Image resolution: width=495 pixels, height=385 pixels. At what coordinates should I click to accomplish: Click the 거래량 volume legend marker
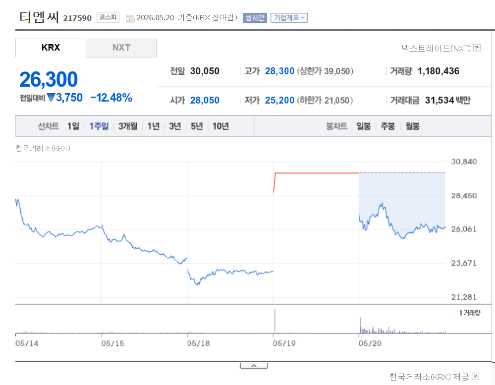click(461, 313)
